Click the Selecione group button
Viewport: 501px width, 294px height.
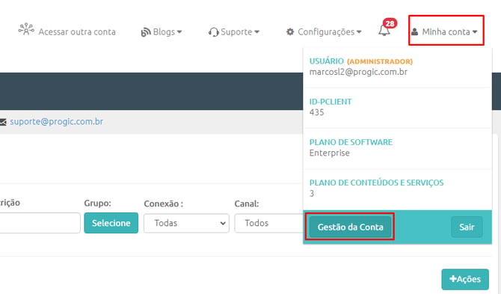[111, 223]
